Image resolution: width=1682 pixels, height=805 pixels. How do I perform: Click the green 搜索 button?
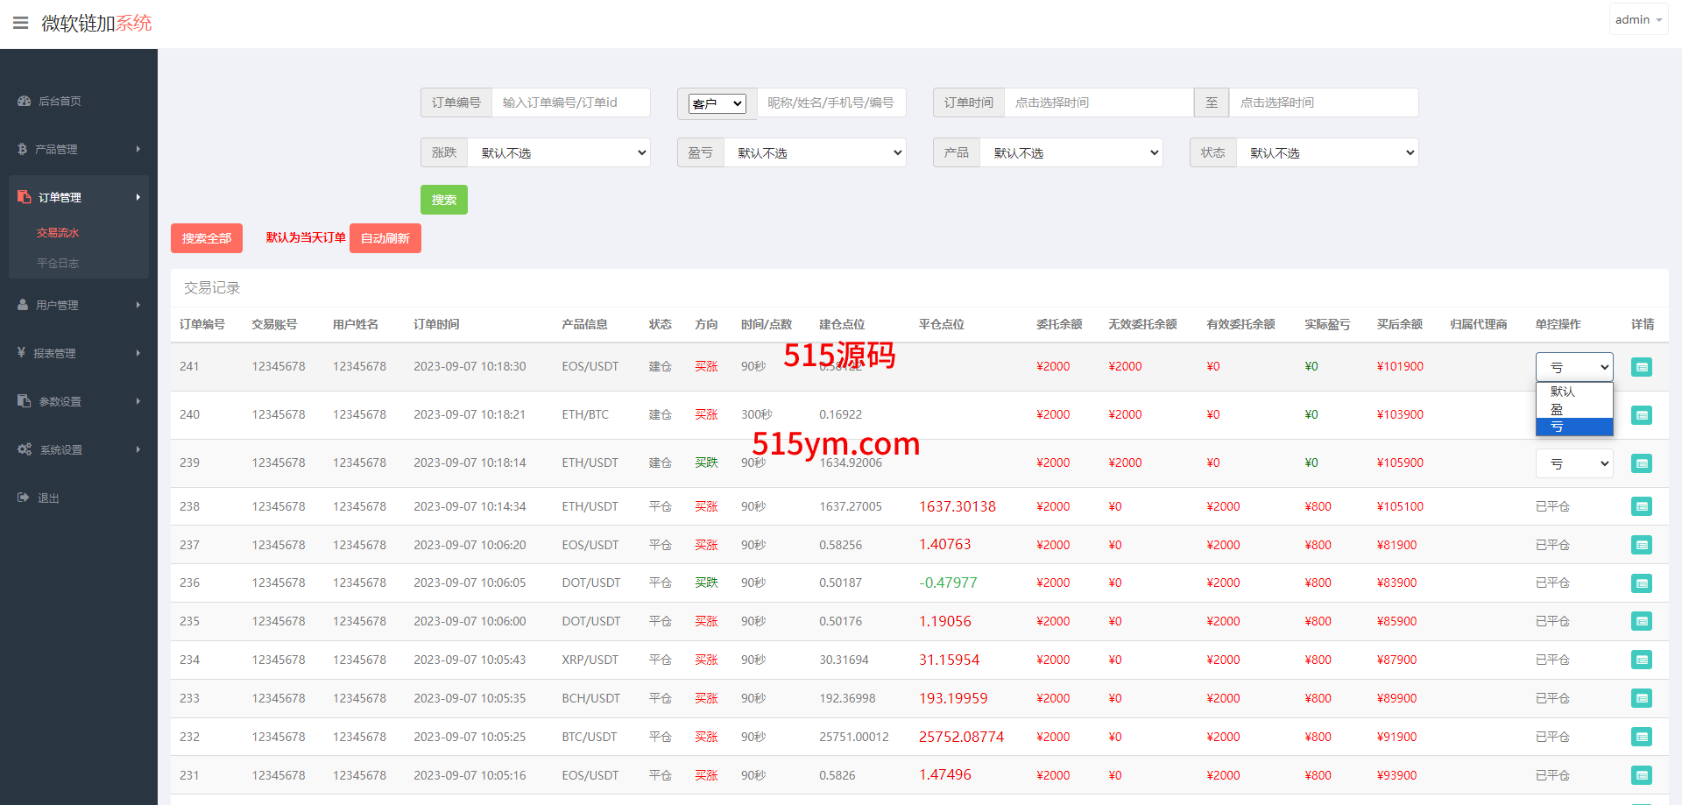coord(443,200)
